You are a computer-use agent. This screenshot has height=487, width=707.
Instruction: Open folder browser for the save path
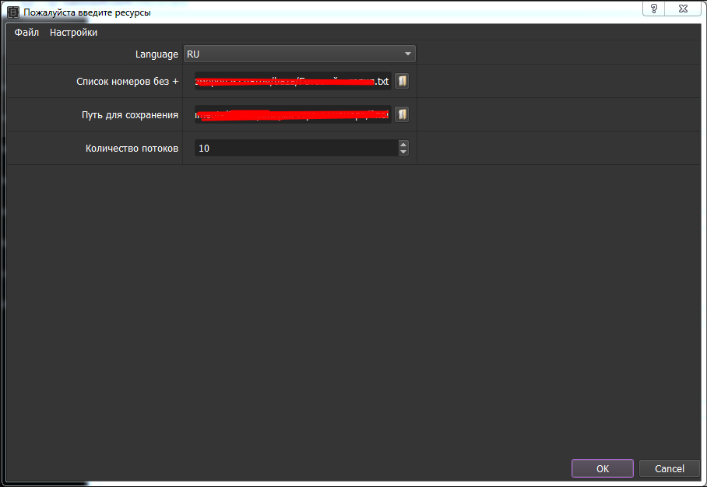(402, 114)
